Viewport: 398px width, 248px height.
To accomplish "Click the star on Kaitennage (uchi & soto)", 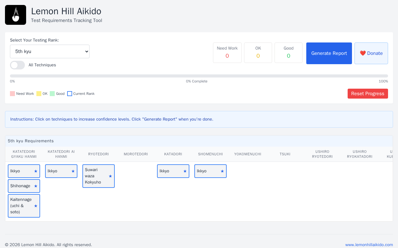I will 36,206.
